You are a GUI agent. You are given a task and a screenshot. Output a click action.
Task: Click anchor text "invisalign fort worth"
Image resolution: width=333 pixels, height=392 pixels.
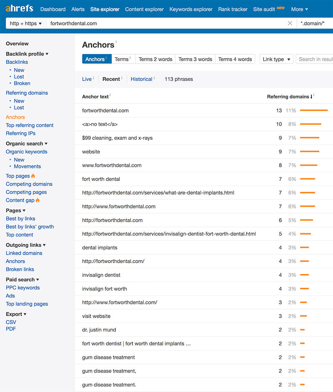104,289
